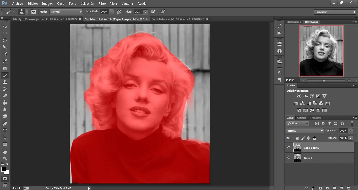
Task: Select the Magic Wand tool
Action: click(5, 47)
